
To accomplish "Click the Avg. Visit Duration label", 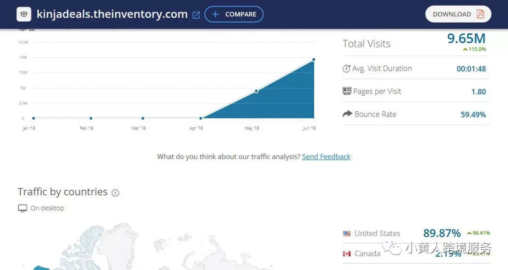I will (382, 69).
